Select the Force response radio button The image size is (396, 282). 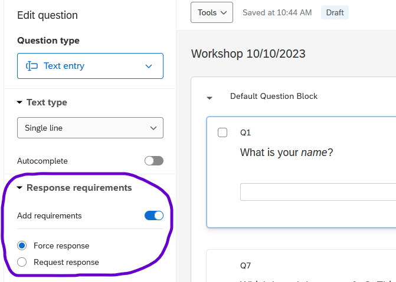pos(22,245)
